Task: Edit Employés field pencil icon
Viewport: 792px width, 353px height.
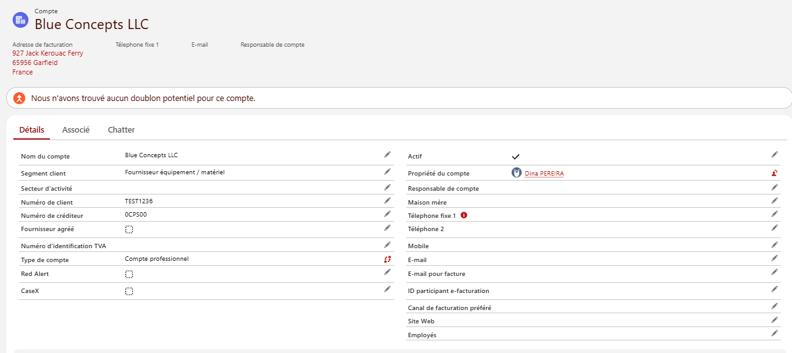Action: pos(774,333)
